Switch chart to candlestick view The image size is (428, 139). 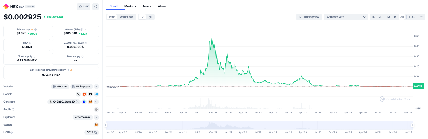pos(150,17)
